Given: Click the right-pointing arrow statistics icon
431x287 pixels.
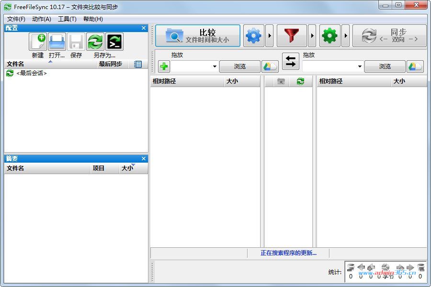Looking at the screenshot, I should pos(410,267).
